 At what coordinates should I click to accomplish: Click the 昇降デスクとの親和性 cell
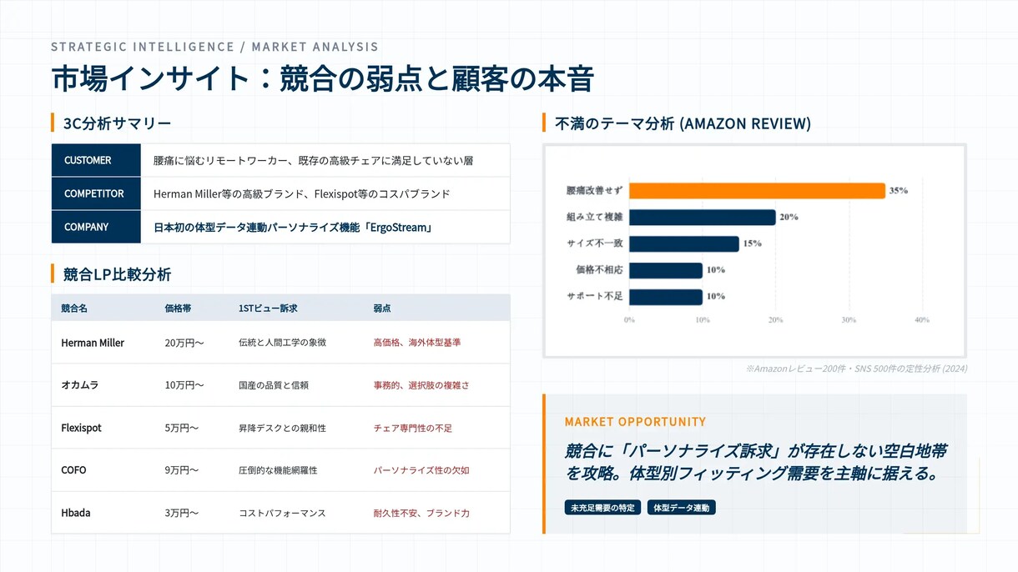282,428
